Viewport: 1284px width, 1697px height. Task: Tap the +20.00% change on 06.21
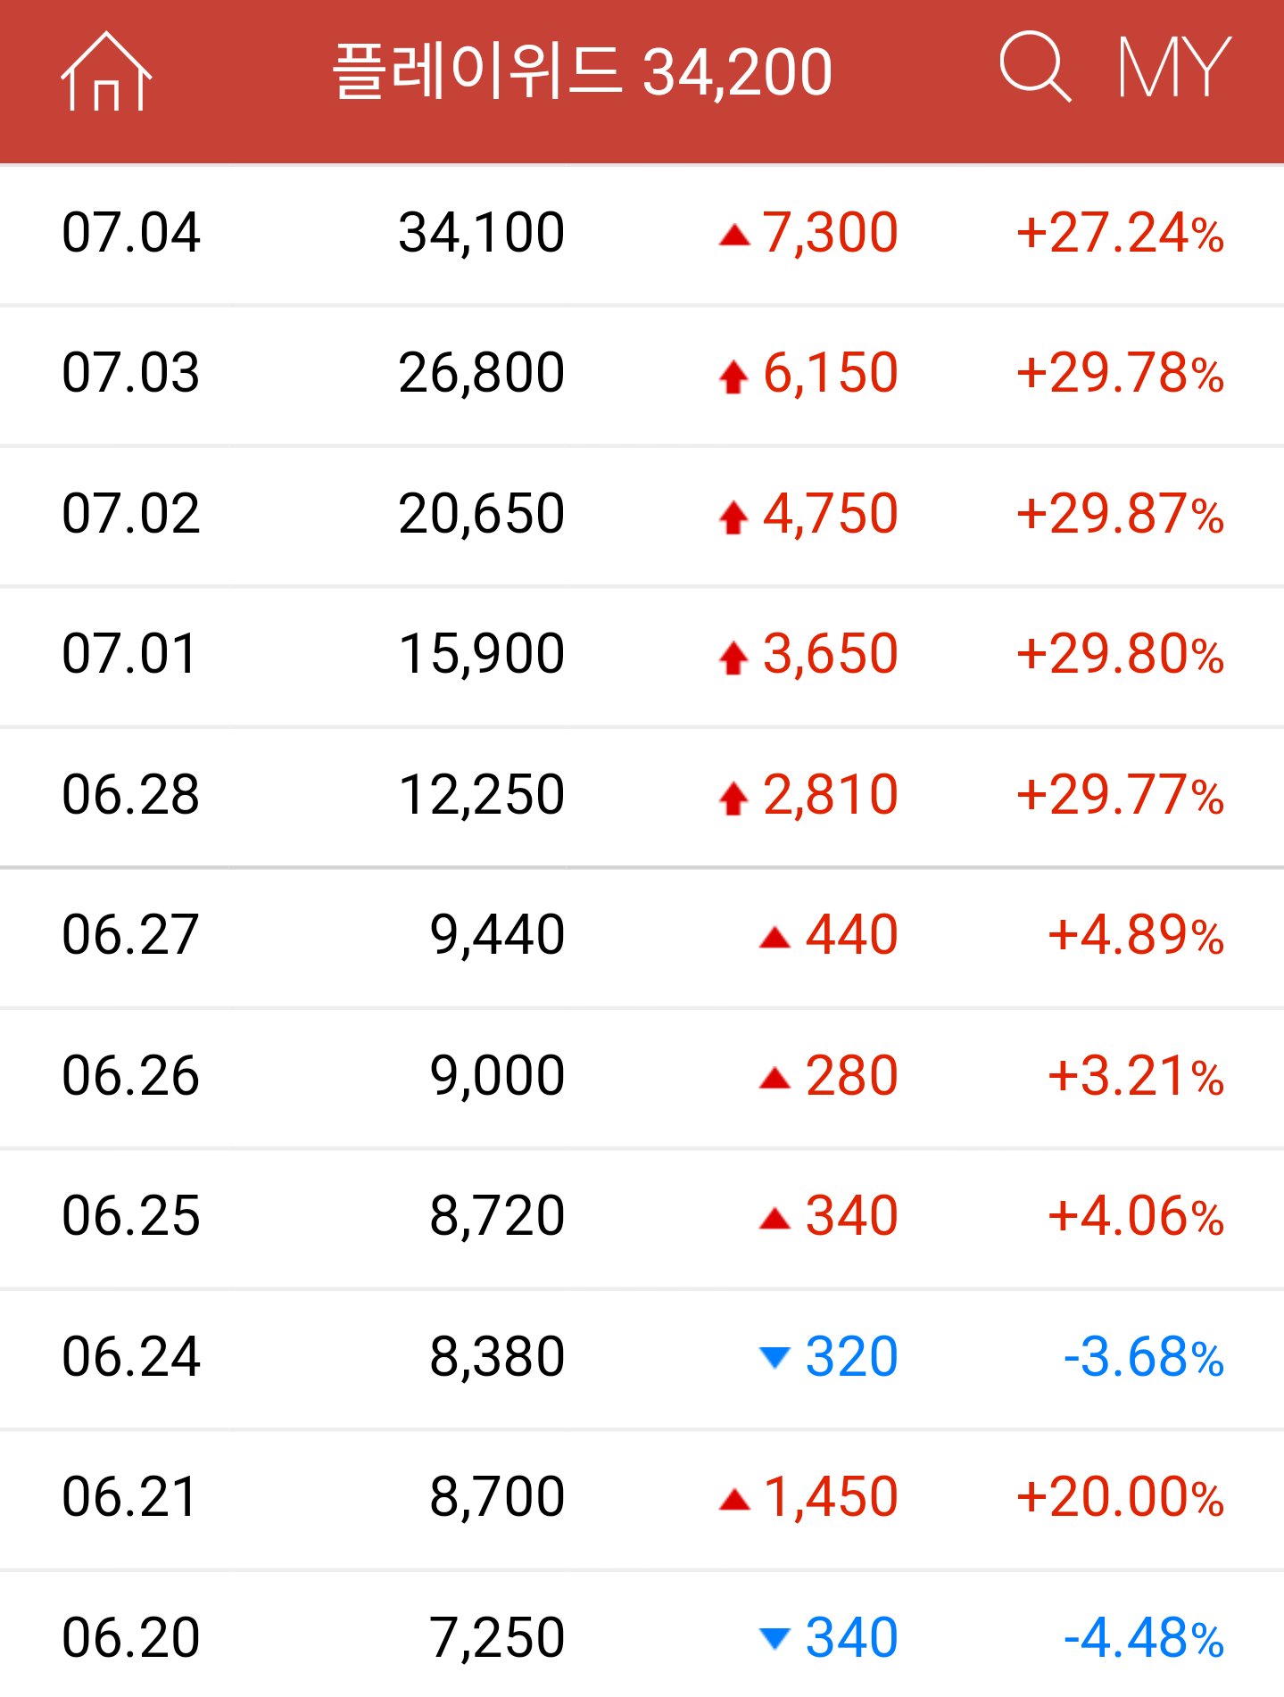click(x=1120, y=1497)
